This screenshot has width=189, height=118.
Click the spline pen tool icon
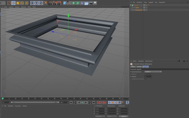click(69, 3)
